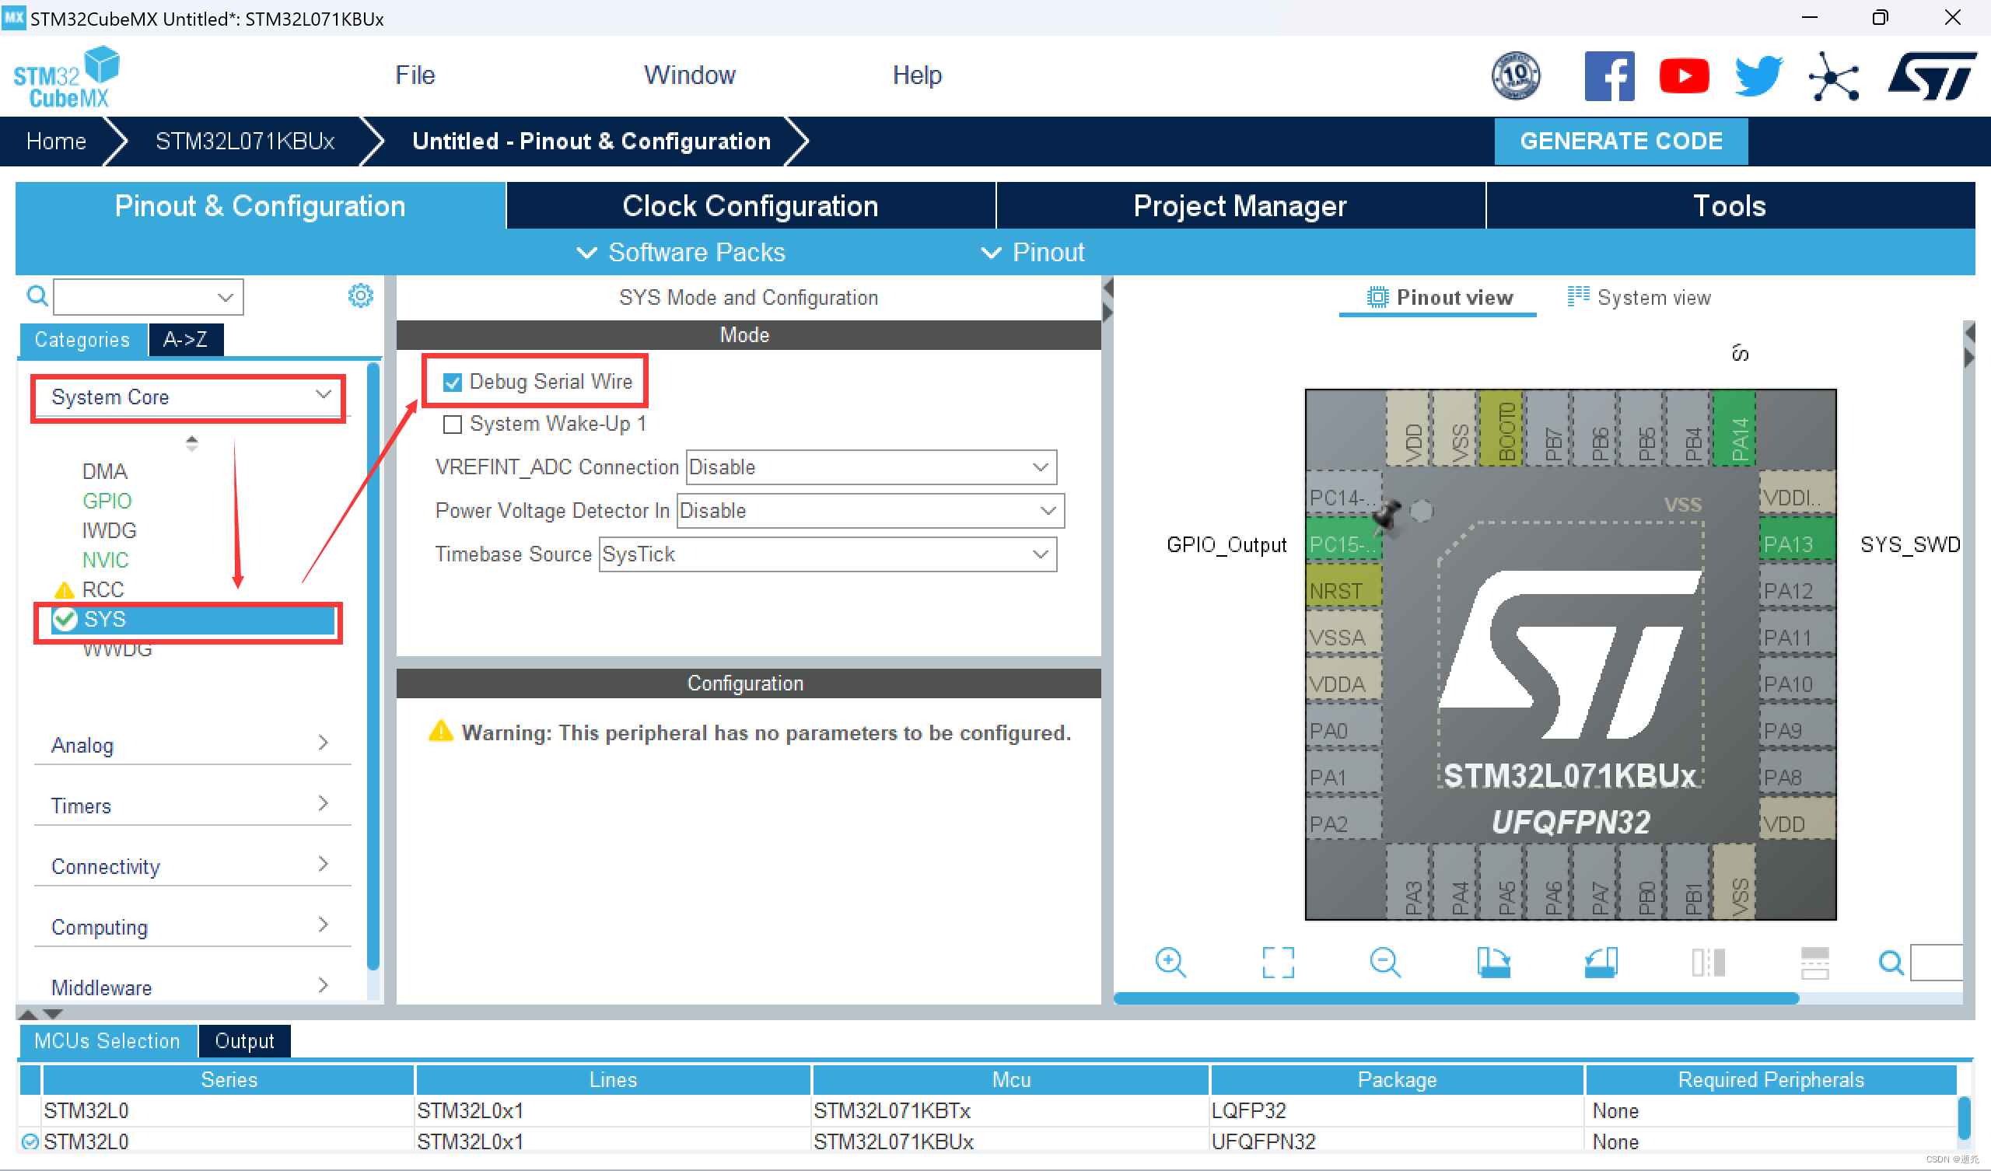The image size is (1991, 1171).
Task: Open Power Voltage Detector In dropdown
Action: 870,510
